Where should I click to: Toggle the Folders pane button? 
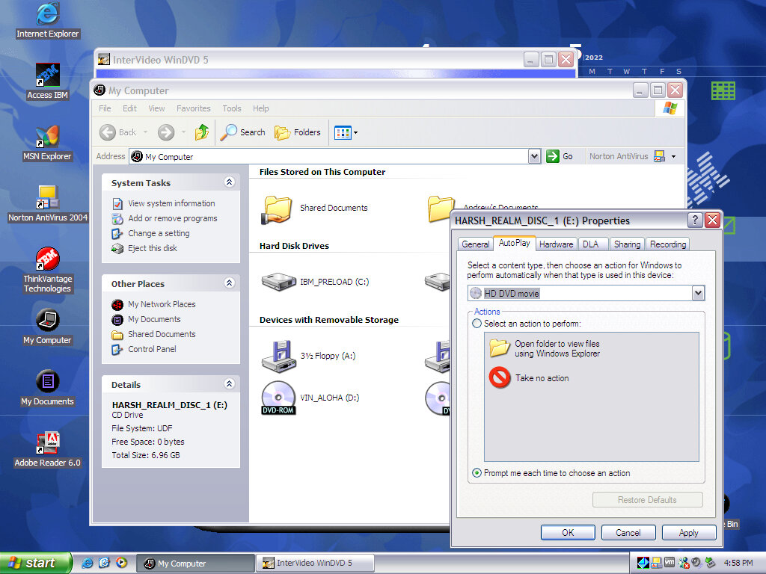click(298, 132)
